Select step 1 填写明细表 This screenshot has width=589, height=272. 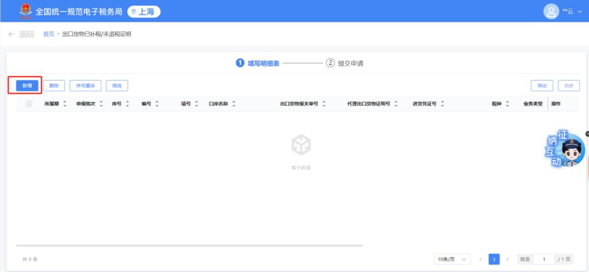pyautogui.click(x=257, y=63)
